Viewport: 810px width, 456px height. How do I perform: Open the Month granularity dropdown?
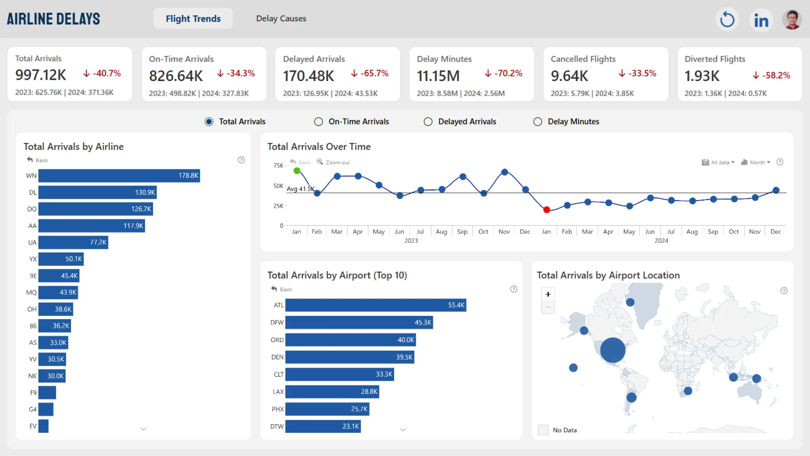pos(755,162)
